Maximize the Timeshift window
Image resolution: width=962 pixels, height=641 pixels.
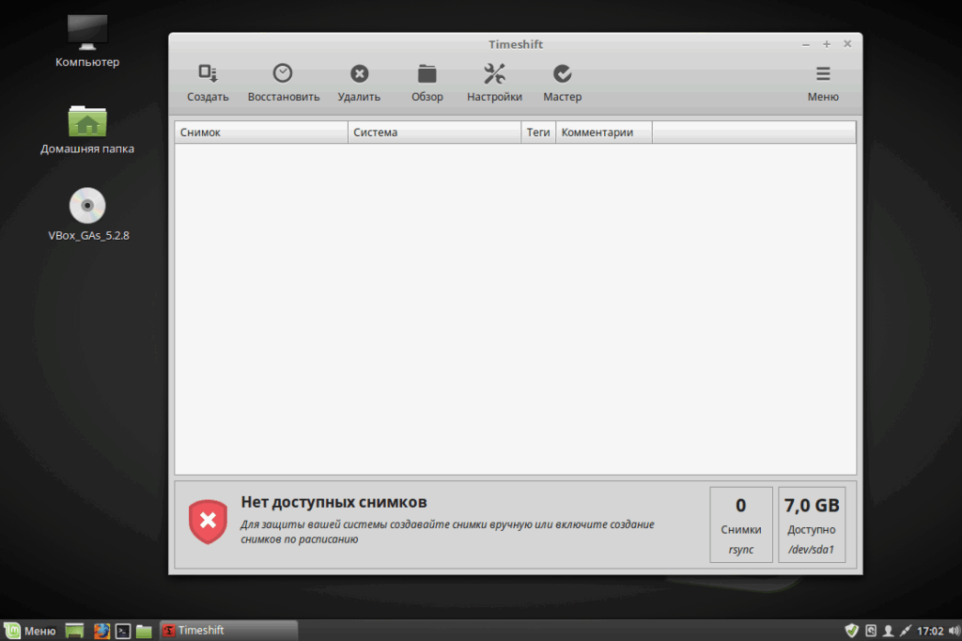(x=827, y=44)
